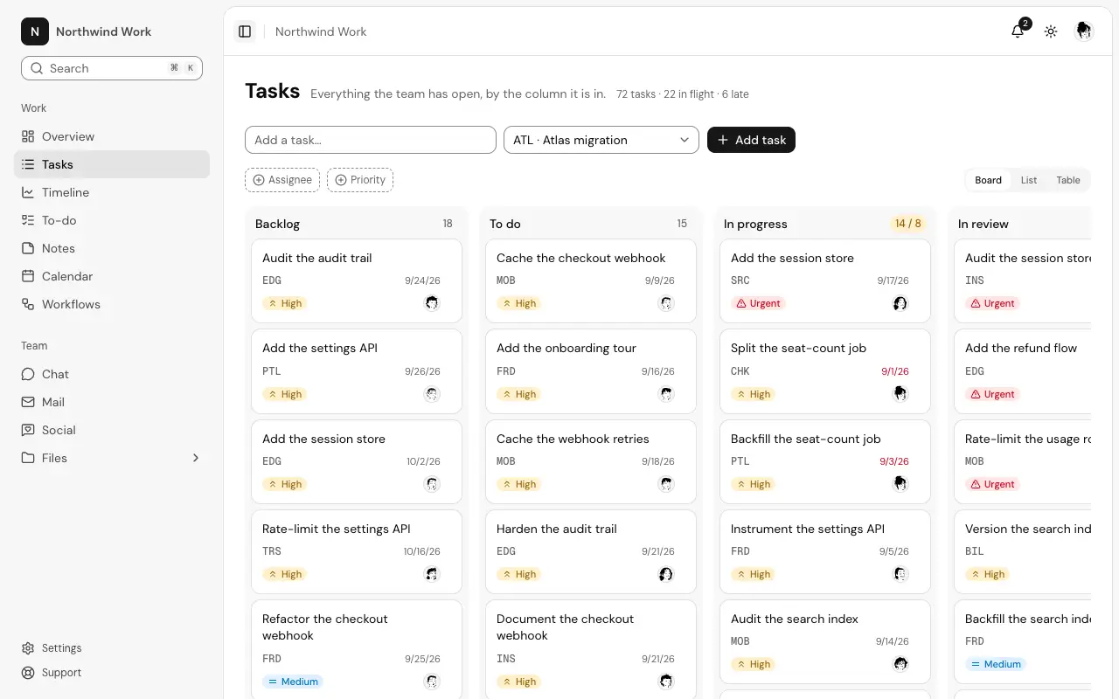Click assignee avatar on Add the settings API

tap(432, 394)
